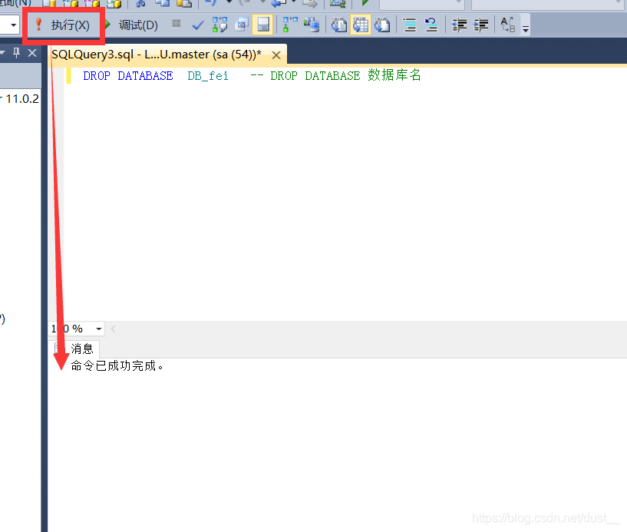
Task: Switch to the 消息 messages tab
Action: click(x=75, y=349)
